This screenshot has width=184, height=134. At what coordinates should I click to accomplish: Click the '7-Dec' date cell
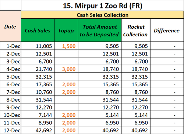[x=11, y=92]
